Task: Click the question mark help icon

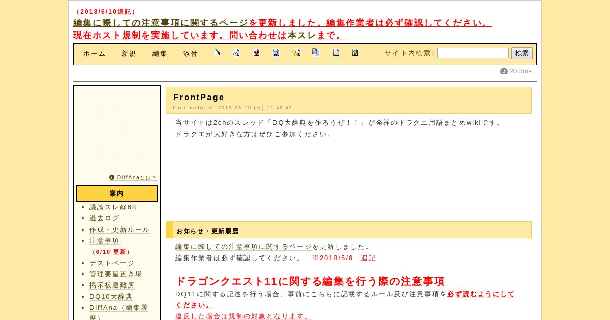Action: point(355,52)
